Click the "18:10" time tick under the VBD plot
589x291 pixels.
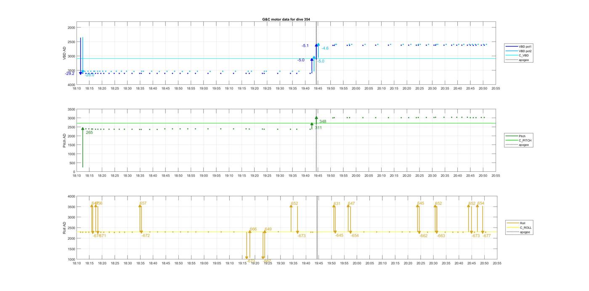tap(77, 89)
